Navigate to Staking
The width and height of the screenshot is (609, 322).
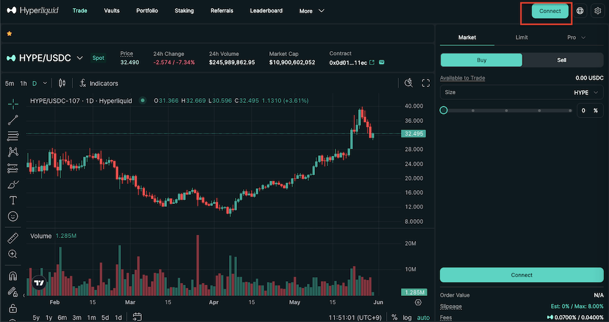pos(184,10)
